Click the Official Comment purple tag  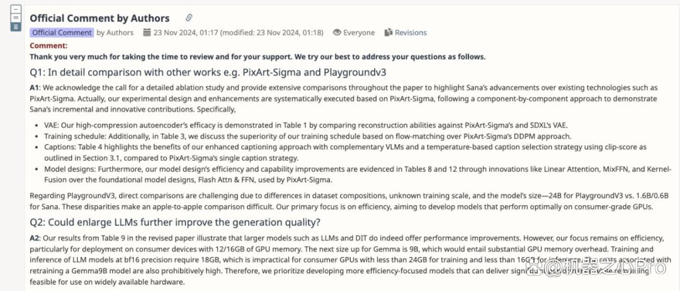coord(62,33)
